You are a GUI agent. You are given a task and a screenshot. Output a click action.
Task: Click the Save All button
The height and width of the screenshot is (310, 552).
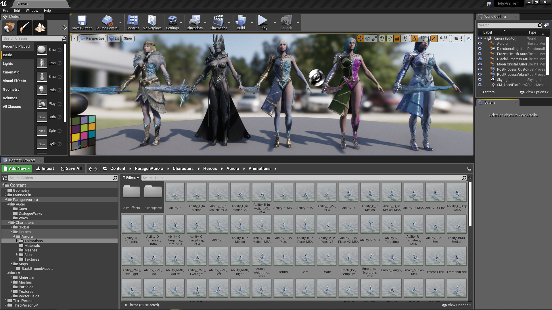click(71, 168)
